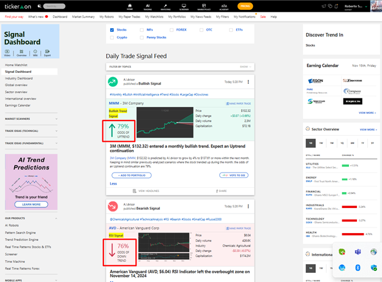Click the megaphone announcements icon

[324, 6]
